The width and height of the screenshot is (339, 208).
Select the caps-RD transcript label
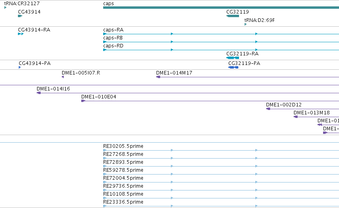113,45
